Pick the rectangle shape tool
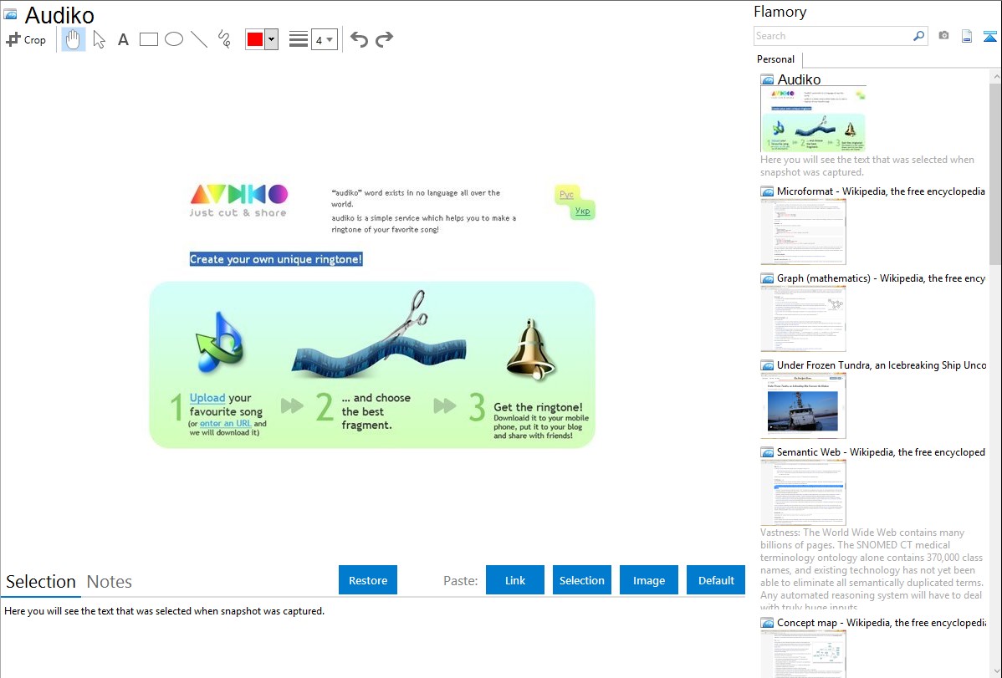Image resolution: width=1002 pixels, height=678 pixels. pos(148,39)
